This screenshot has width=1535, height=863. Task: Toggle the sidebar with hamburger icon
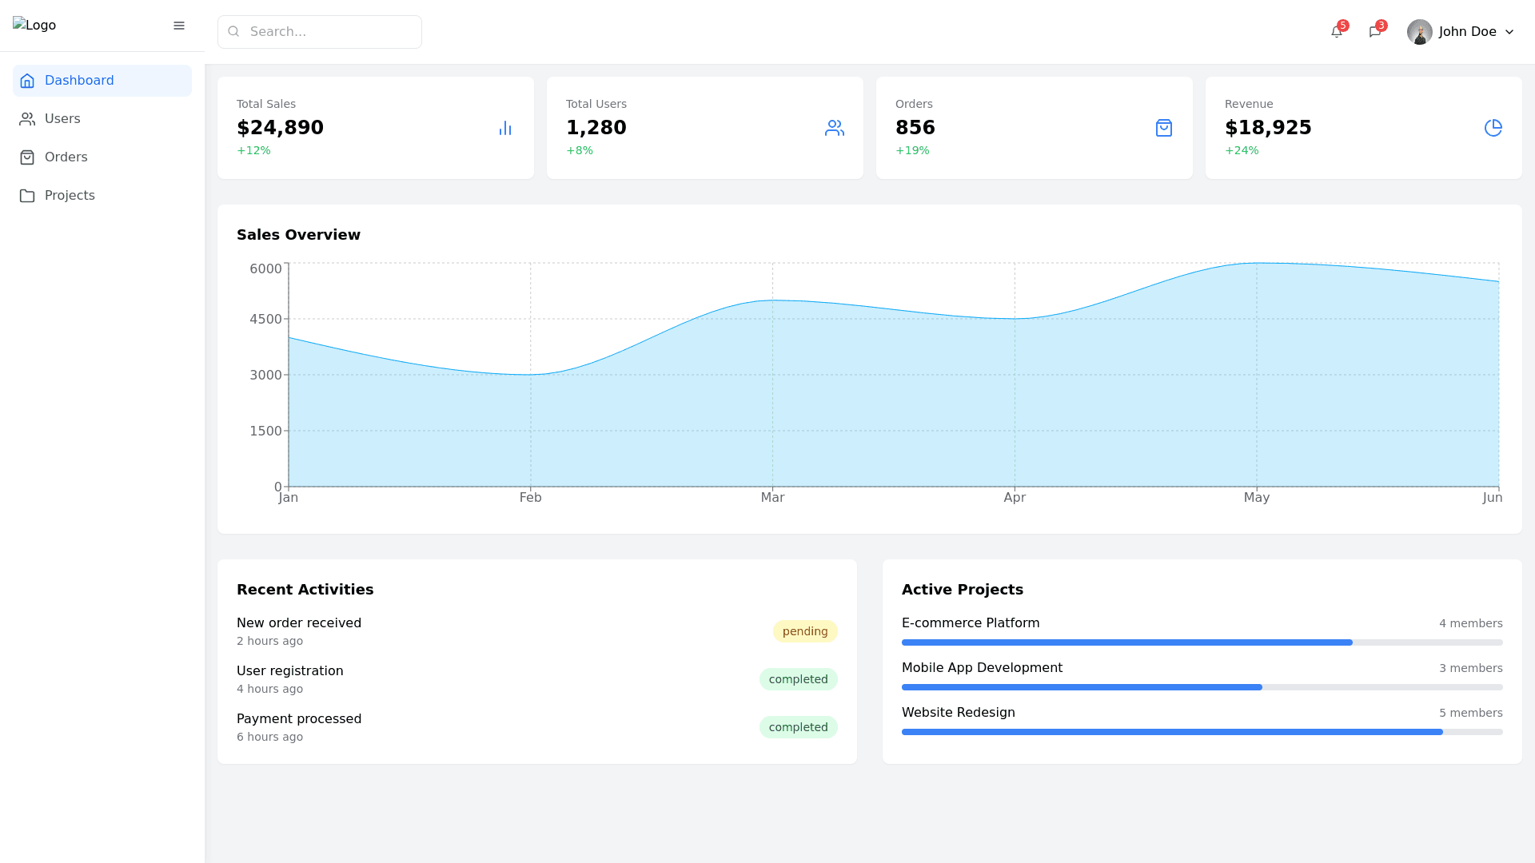[x=179, y=26]
